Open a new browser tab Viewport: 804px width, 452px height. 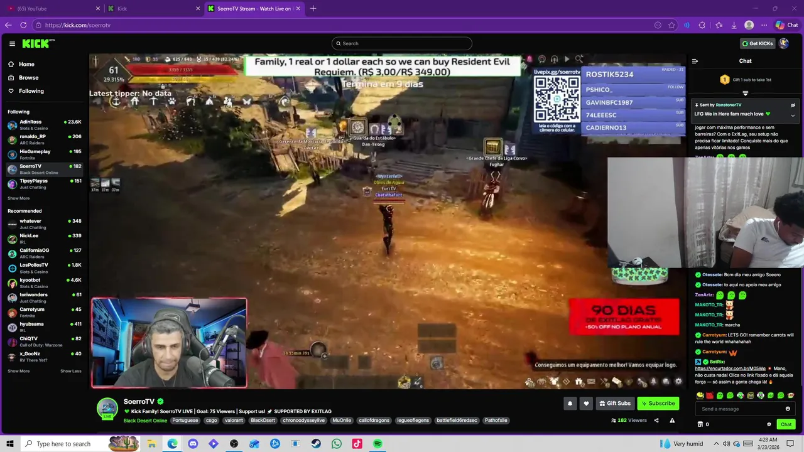313,9
